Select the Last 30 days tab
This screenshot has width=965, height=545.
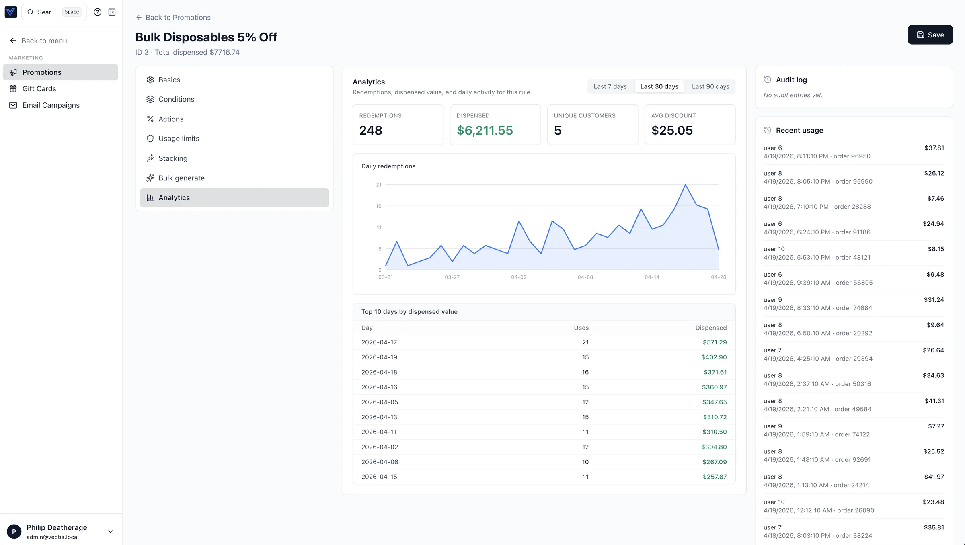point(659,86)
